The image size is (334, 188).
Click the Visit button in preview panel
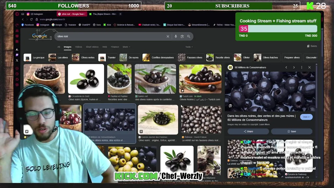(x=306, y=117)
